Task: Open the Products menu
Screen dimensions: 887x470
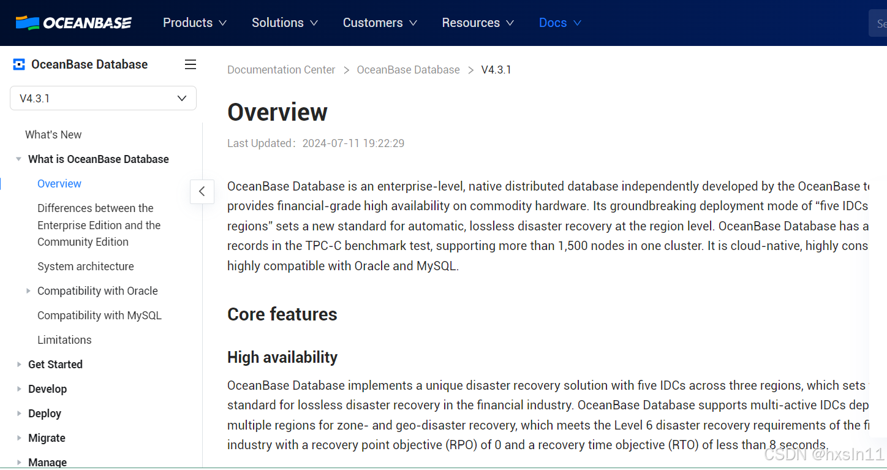Action: (x=195, y=23)
